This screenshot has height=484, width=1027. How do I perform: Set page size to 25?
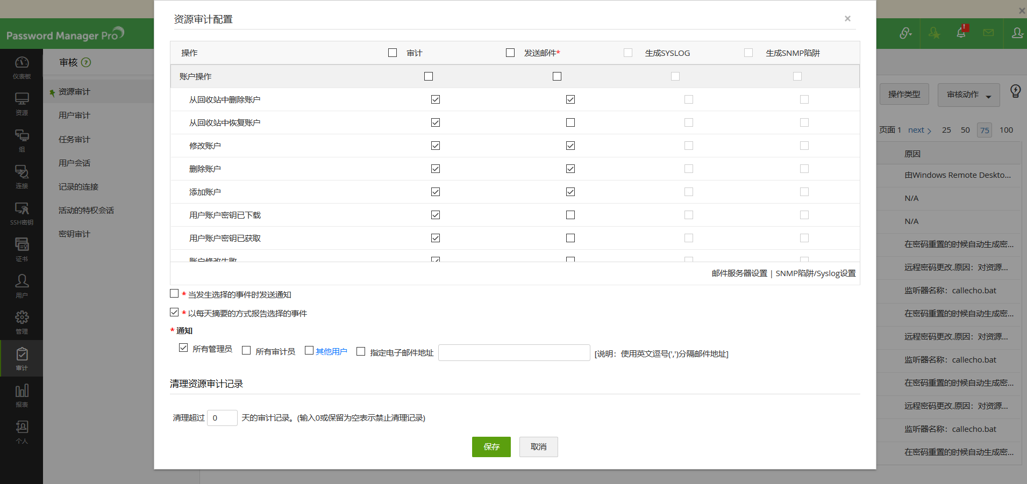click(x=946, y=130)
